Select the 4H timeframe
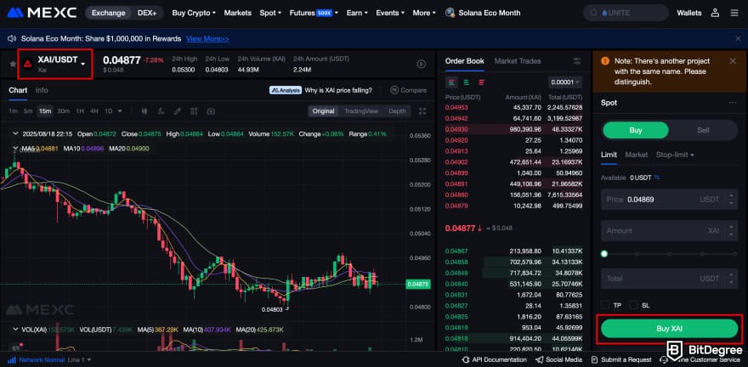 [94, 111]
